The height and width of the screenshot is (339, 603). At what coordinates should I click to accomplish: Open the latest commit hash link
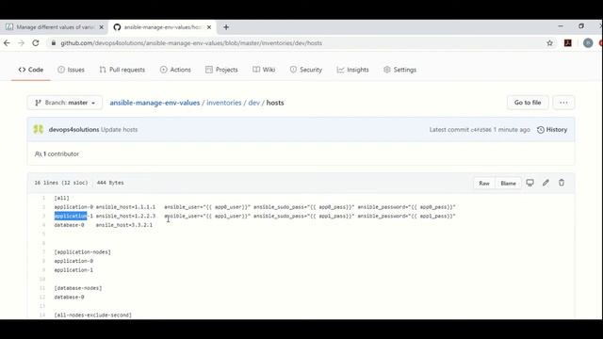click(x=481, y=130)
